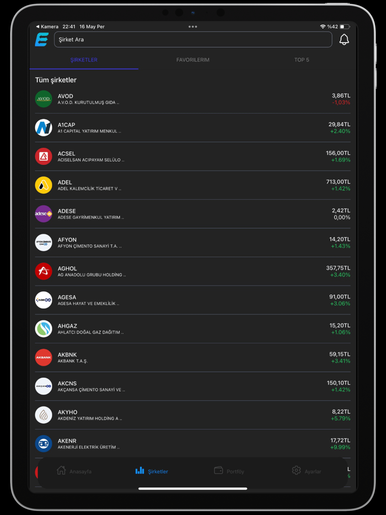Select the ŞİRKETLER tab
Screen dimensions: 386x515
click(84, 60)
